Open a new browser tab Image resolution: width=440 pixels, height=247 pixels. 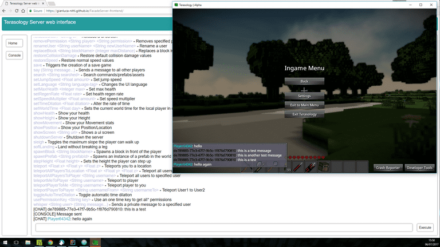tap(52, 3)
